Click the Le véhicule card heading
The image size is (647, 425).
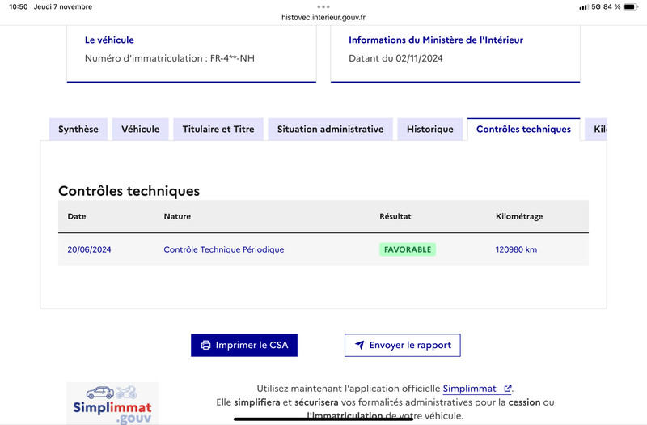(x=109, y=40)
